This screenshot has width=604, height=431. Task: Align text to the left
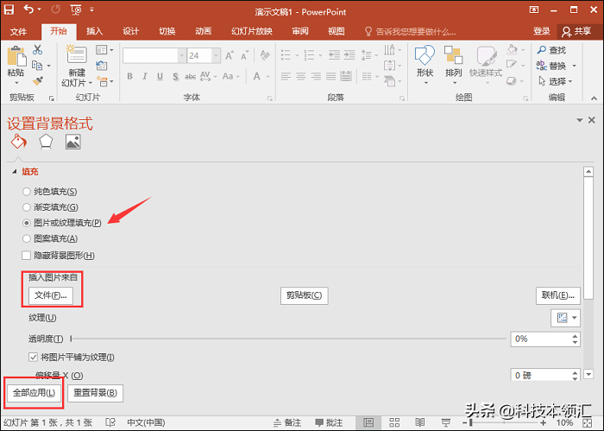click(x=286, y=76)
